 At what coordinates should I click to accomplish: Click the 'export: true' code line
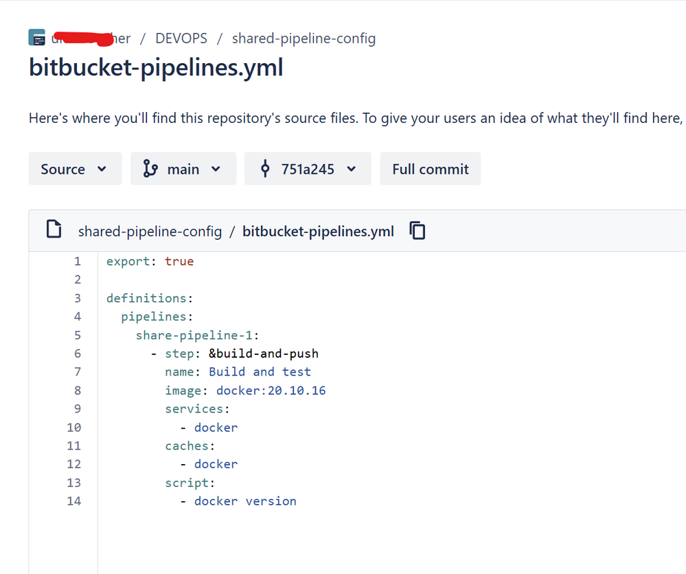click(x=150, y=261)
